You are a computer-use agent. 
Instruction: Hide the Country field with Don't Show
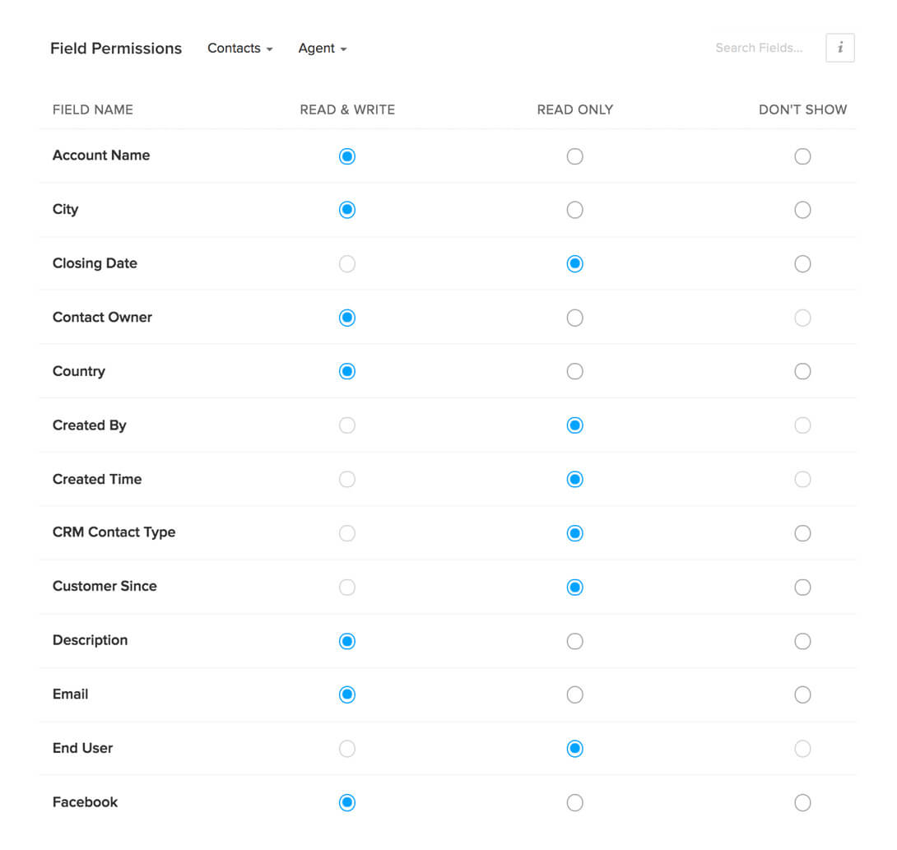[x=802, y=372]
